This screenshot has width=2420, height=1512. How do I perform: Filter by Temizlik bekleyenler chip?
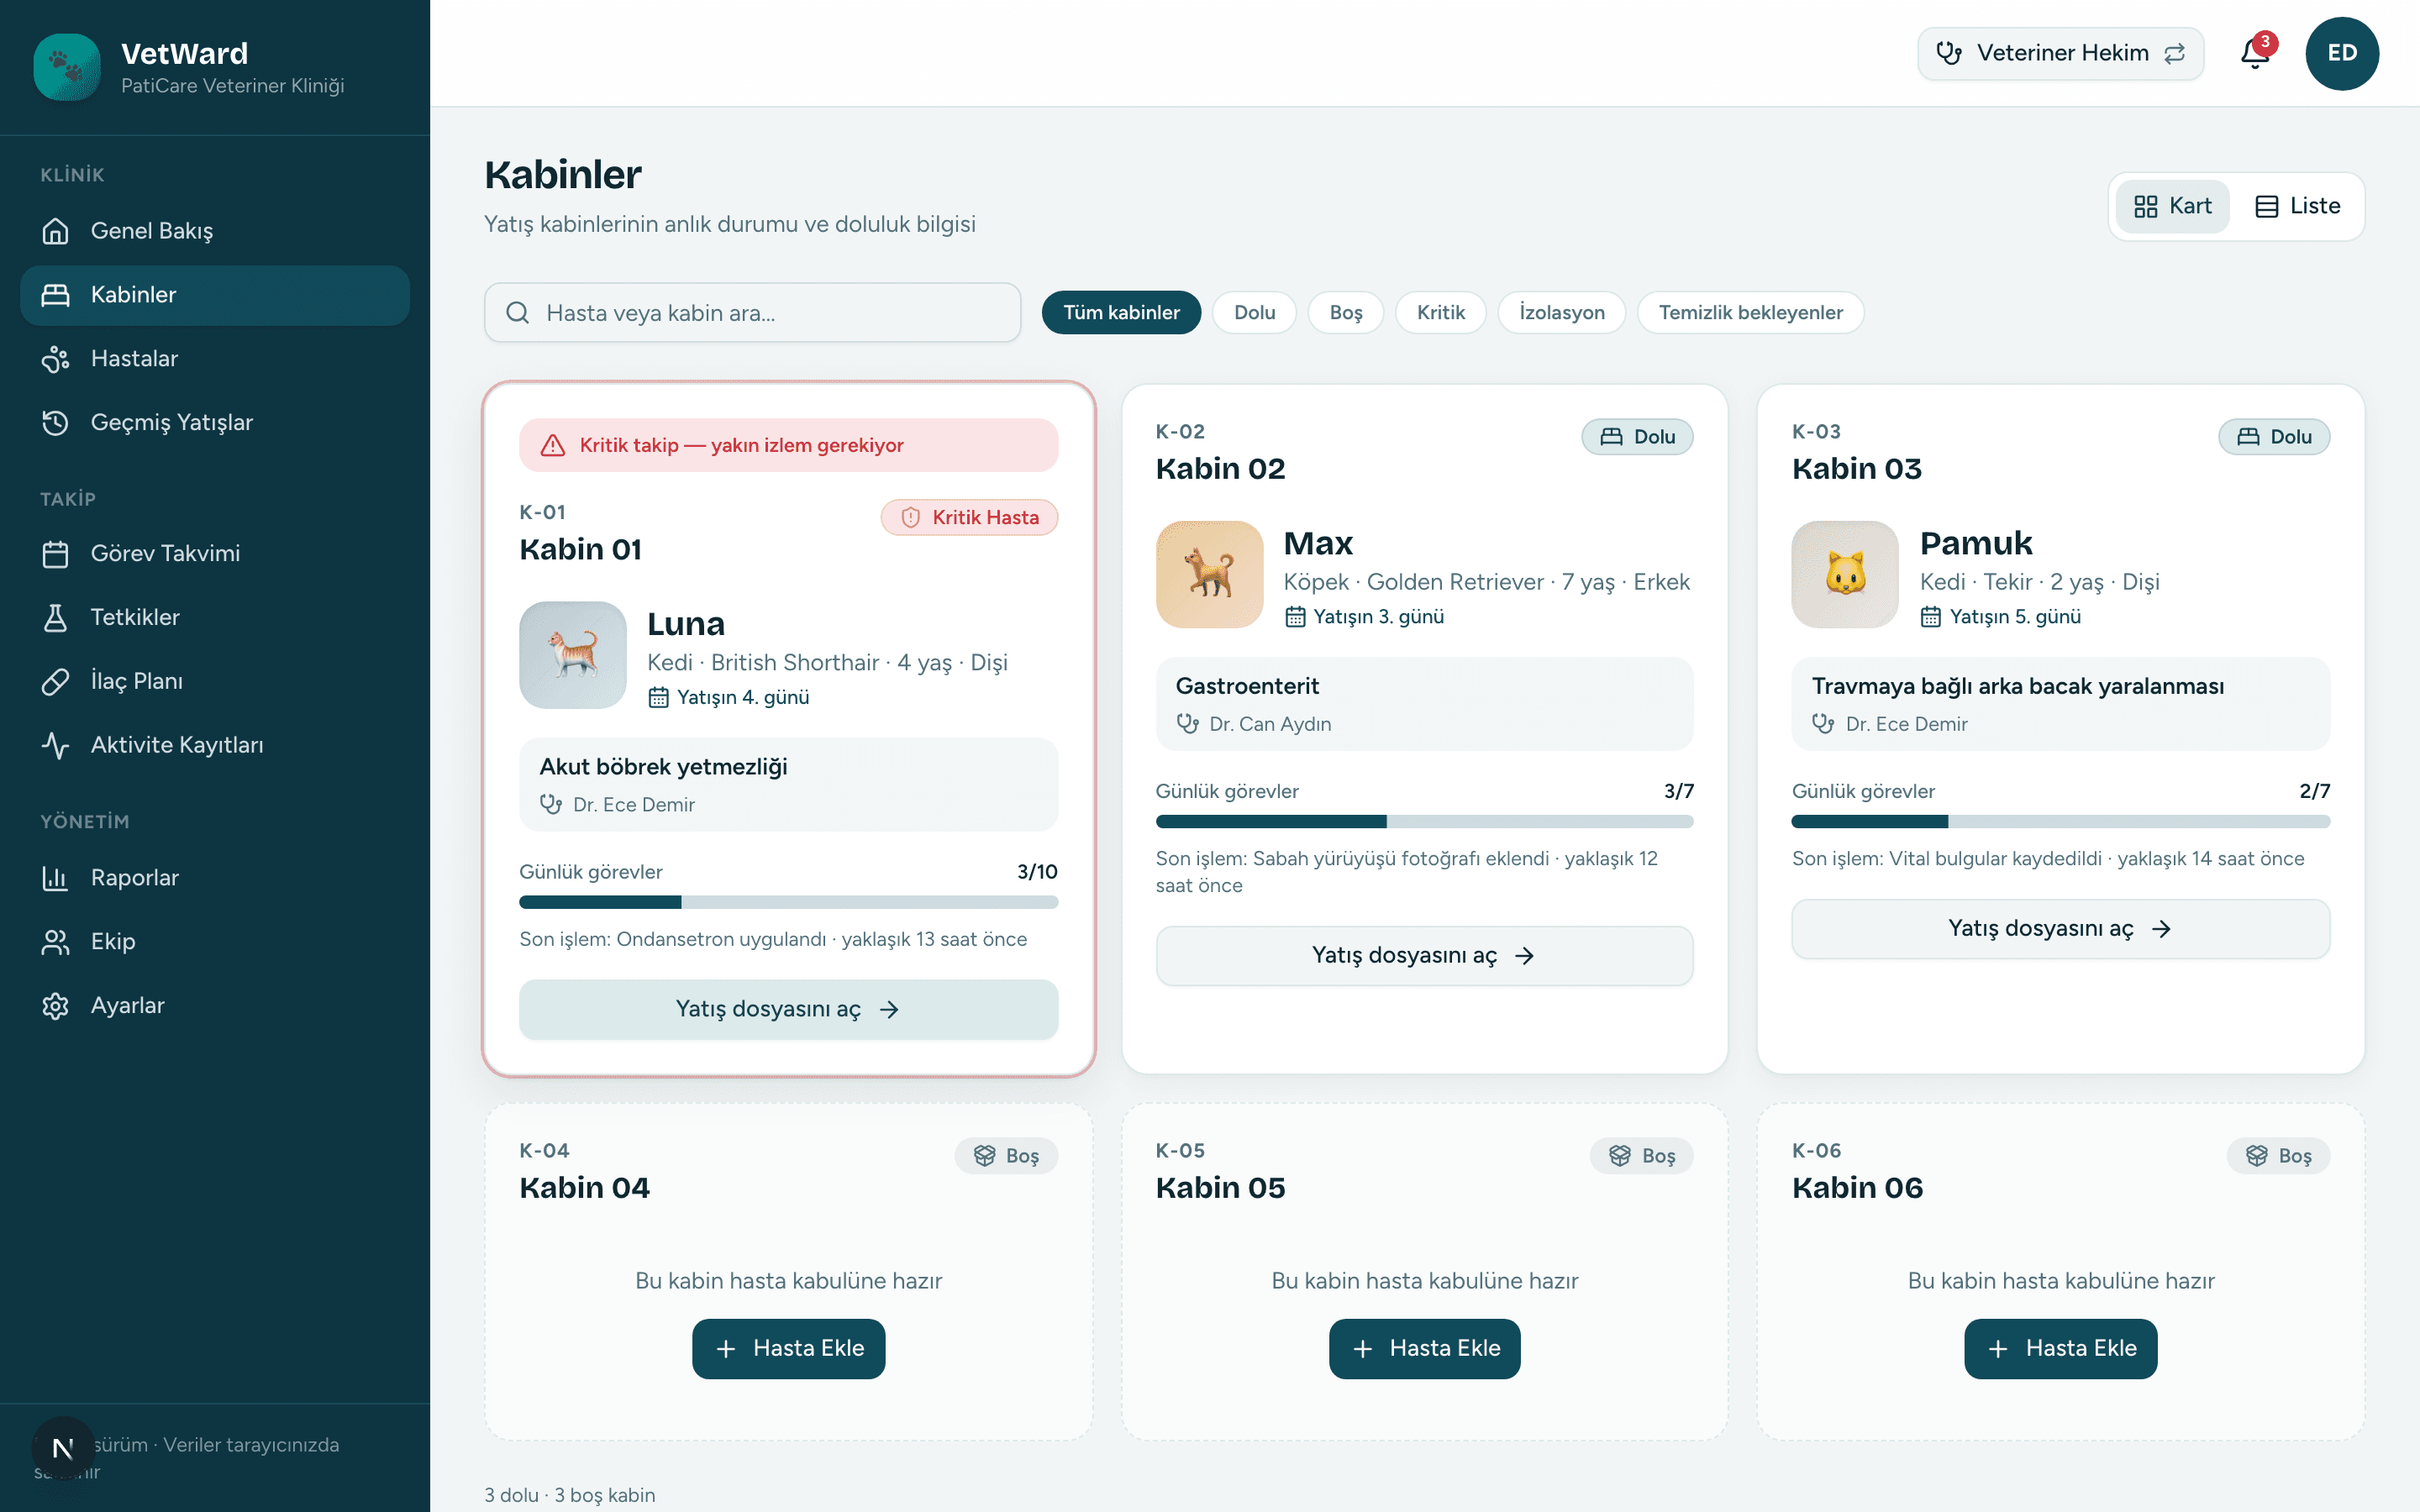(x=1750, y=312)
